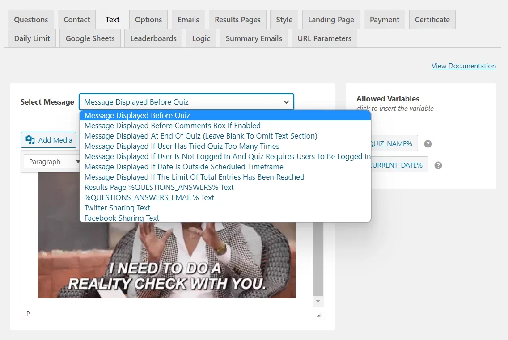This screenshot has width=508, height=340.
Task: Choose 'Facebook Sharing Text' from the list
Action: pos(122,218)
